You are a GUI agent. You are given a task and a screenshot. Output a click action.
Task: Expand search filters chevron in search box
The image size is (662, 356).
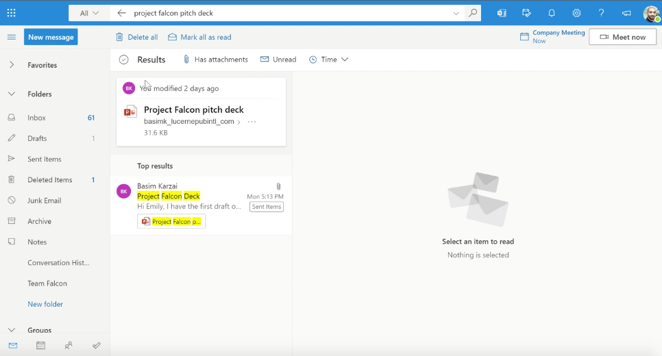click(x=456, y=13)
